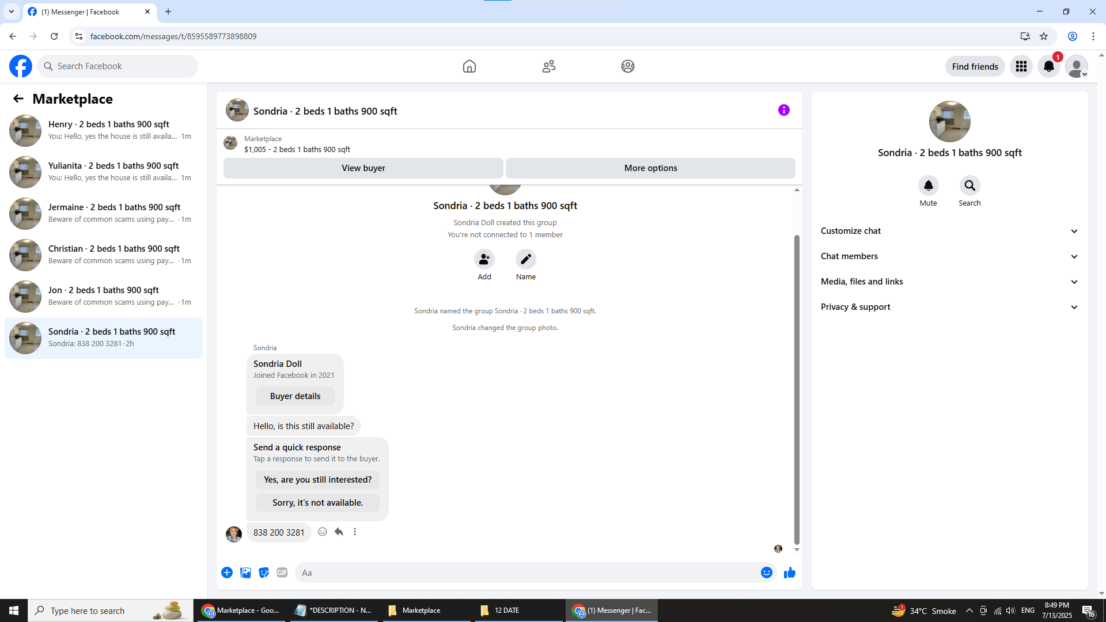Click the View buyer button
The height and width of the screenshot is (622, 1106).
pos(363,168)
